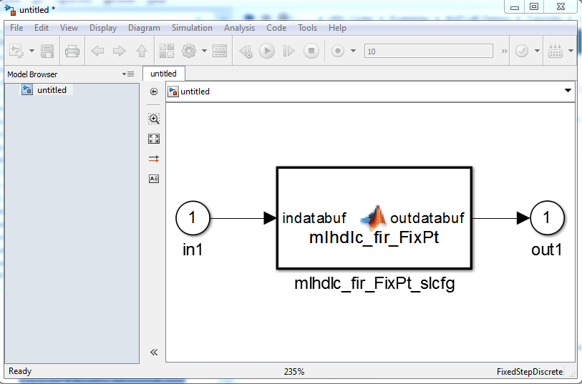This screenshot has height=384, width=582.
Task: Open Model Browser options menu arrow
Action: (128, 74)
